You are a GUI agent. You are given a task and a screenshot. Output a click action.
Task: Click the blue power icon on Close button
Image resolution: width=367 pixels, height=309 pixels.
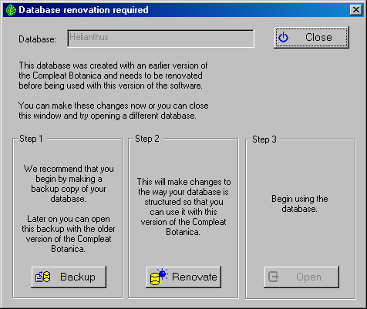284,38
